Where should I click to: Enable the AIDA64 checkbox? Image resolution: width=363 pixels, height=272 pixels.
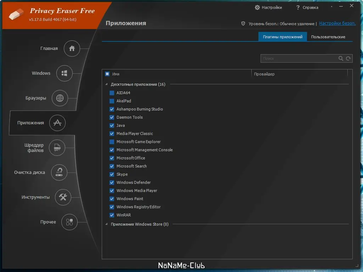pos(112,93)
